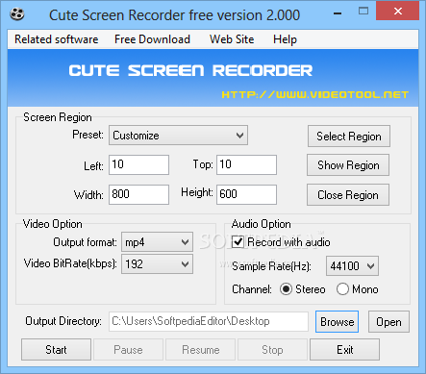This screenshot has height=374, width=426.
Task: Select the Mono channel radio button
Action: pos(342,289)
